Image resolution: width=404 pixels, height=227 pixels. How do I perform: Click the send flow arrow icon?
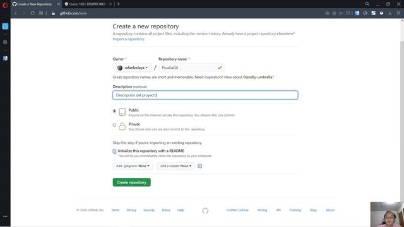tap(341, 13)
